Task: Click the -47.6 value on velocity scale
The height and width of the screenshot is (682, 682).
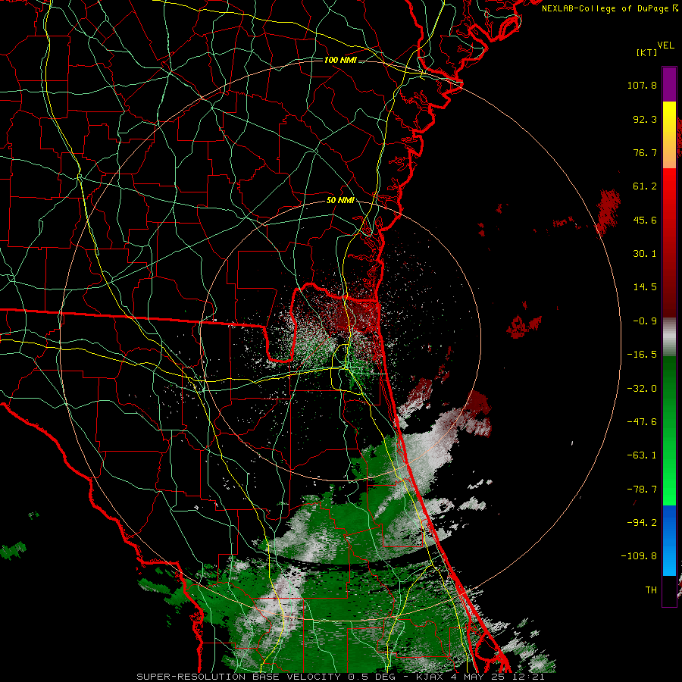Action: (x=642, y=422)
